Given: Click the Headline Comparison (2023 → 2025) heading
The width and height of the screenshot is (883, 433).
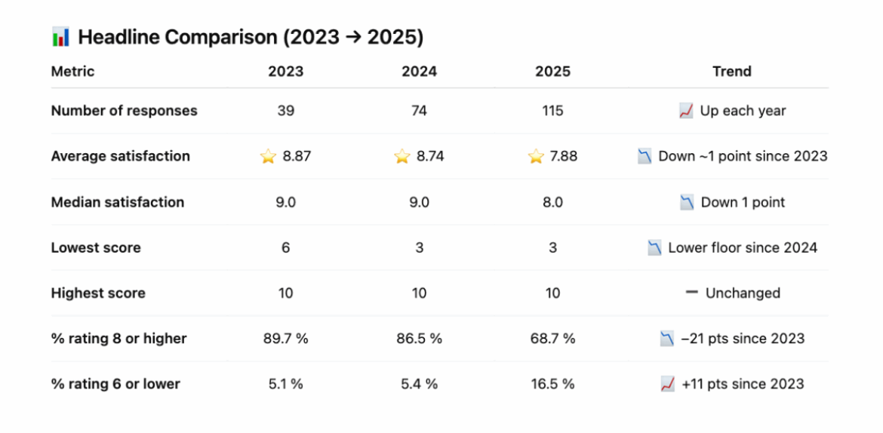Looking at the screenshot, I should pos(250,36).
